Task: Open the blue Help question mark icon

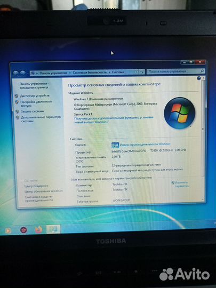Action: (x=198, y=78)
